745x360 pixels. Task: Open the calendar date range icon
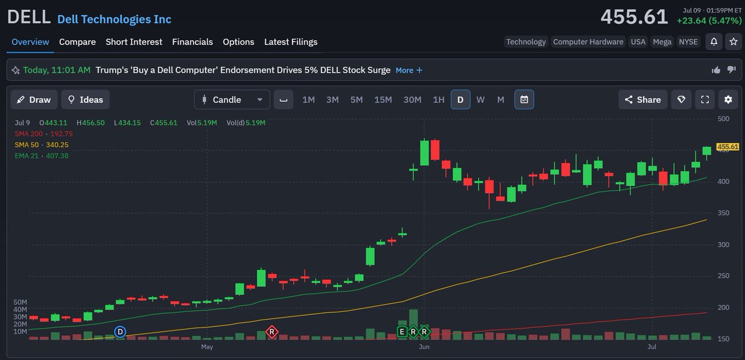pos(524,99)
